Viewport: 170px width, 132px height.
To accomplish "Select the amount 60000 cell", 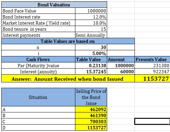I will click(121, 72).
